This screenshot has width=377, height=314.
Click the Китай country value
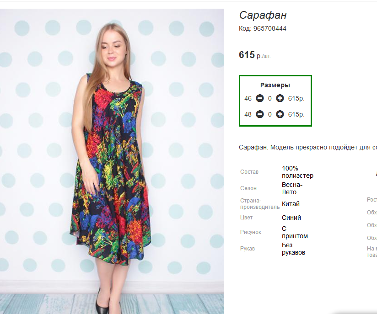click(291, 204)
